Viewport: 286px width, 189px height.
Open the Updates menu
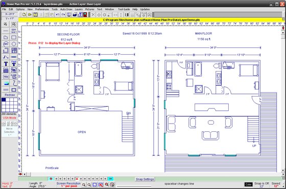[x=145, y=9]
